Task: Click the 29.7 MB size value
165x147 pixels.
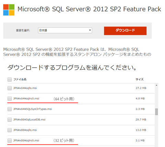Action: pos(141,120)
